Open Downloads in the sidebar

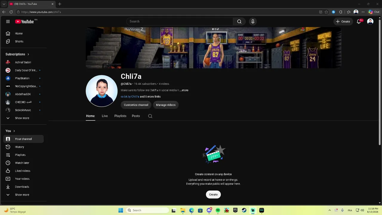pos(23,187)
